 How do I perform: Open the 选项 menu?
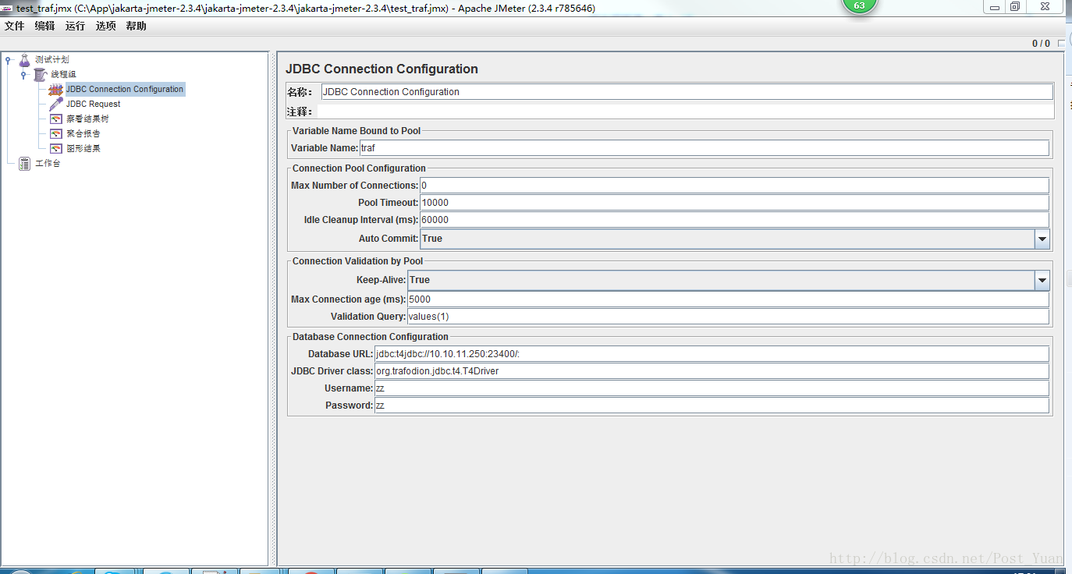106,26
